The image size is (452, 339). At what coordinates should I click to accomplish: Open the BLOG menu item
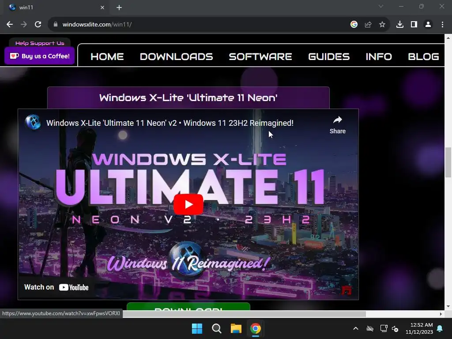pyautogui.click(x=423, y=56)
